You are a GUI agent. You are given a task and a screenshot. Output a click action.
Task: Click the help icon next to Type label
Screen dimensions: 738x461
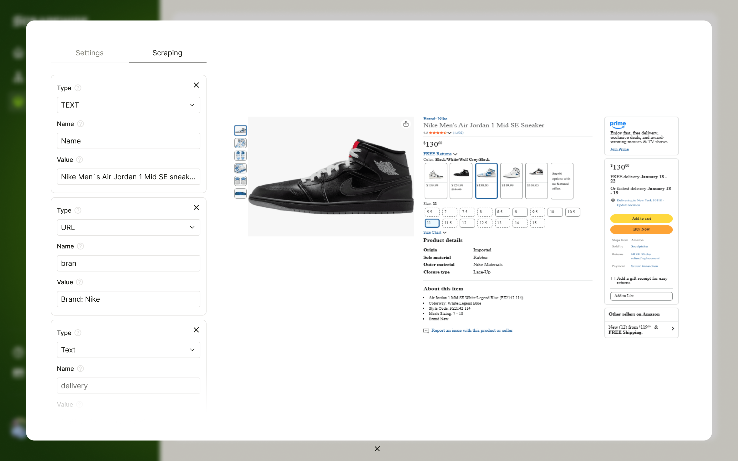78,88
